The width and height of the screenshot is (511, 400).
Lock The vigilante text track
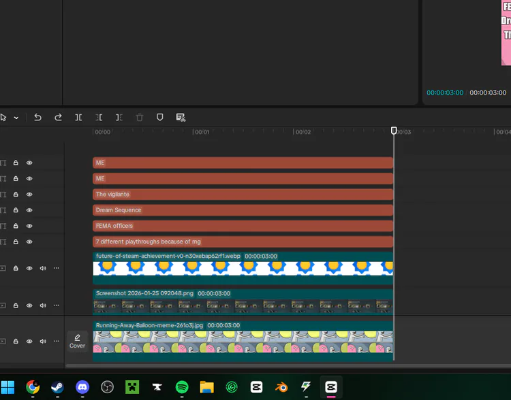coord(16,195)
